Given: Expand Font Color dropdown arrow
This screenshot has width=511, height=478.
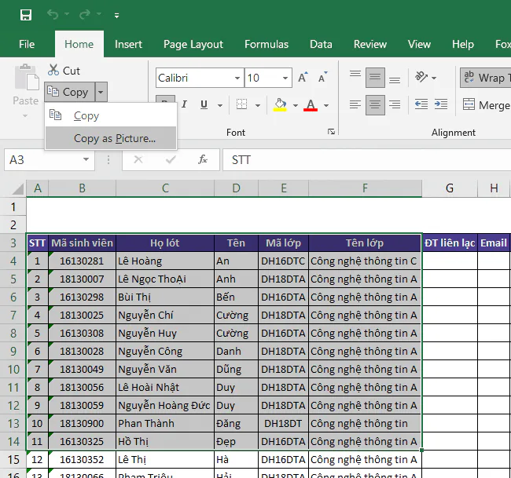Looking at the screenshot, I should (326, 105).
